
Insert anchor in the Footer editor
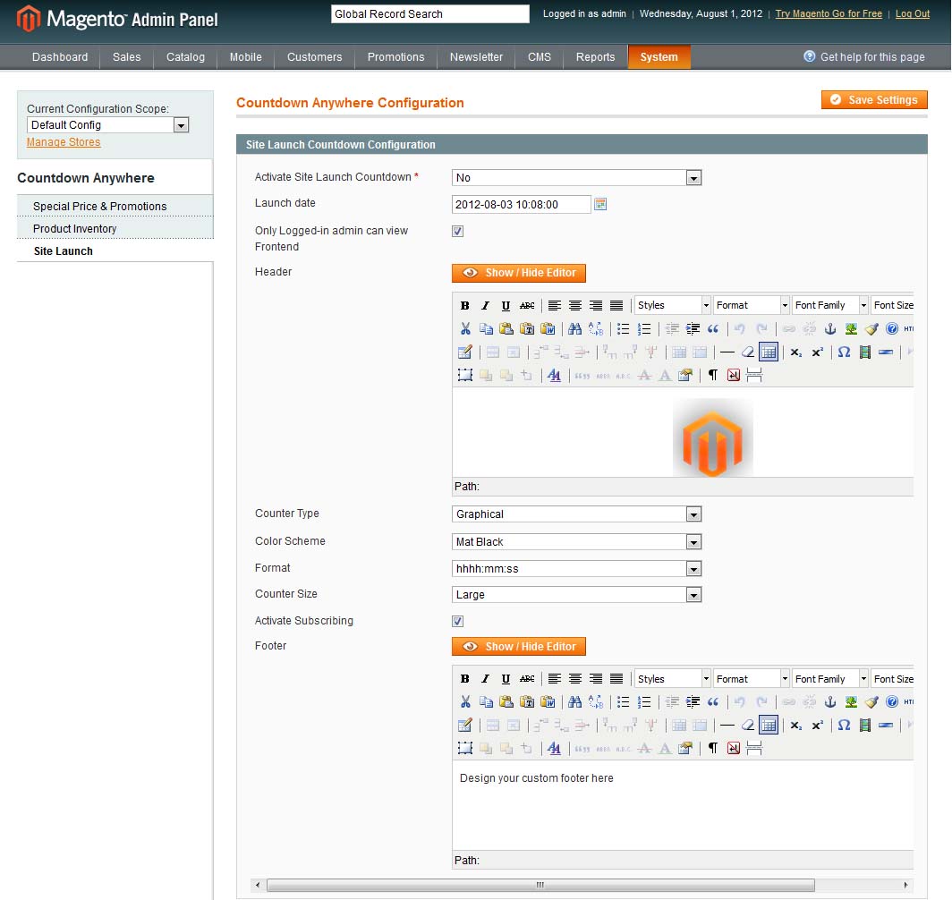click(830, 702)
